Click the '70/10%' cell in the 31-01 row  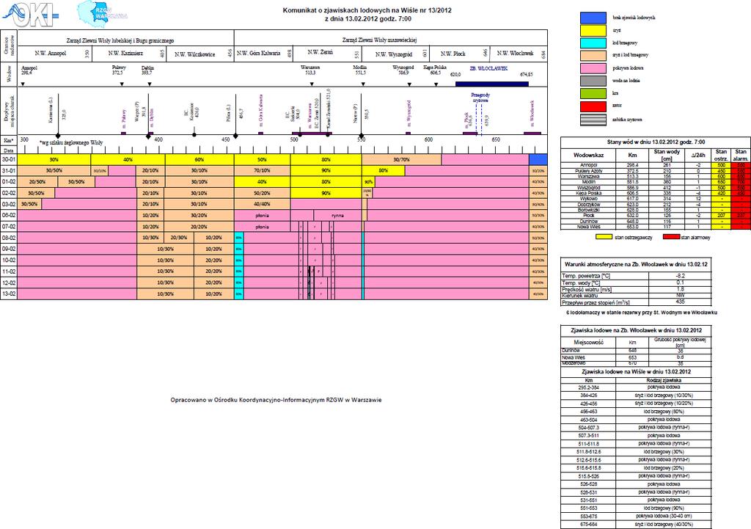click(262, 170)
